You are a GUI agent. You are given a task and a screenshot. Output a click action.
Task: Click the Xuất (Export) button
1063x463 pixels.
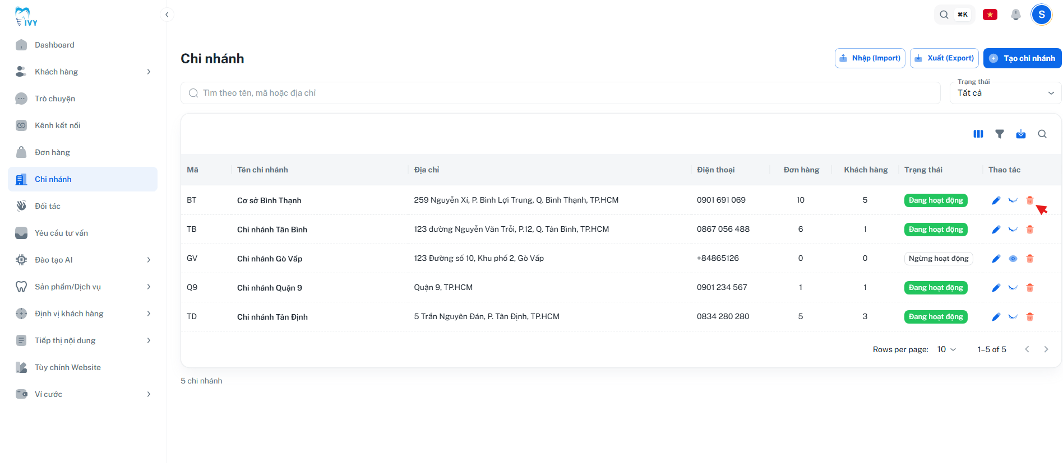(944, 58)
